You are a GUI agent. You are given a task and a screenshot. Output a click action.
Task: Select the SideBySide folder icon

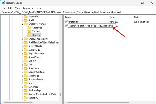click(26, 50)
